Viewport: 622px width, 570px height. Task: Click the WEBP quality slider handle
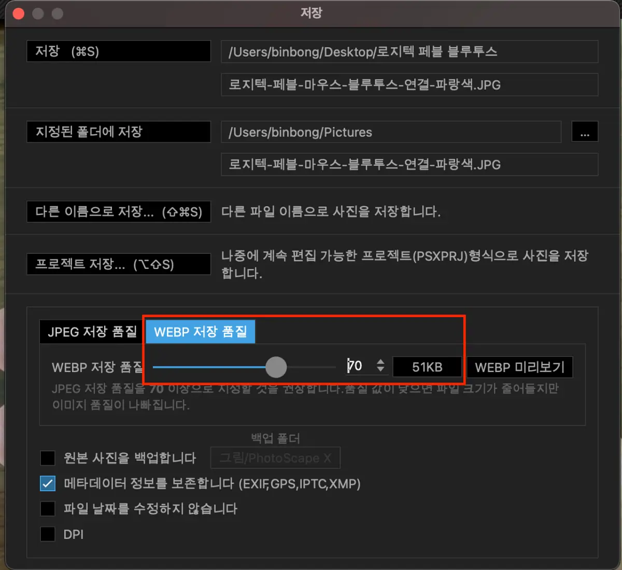point(276,367)
